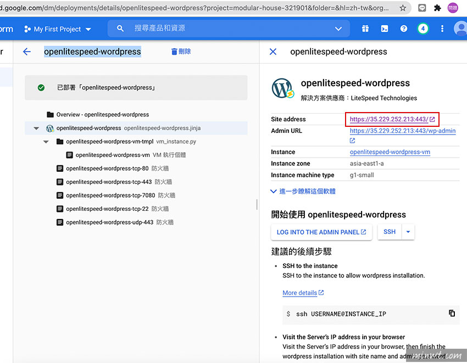Click the green deployed checkmark icon

point(41,87)
